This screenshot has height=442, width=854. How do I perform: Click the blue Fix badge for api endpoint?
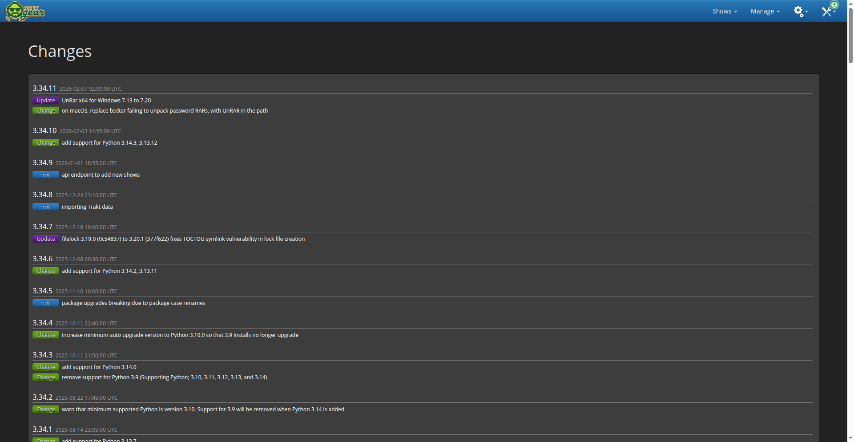pyautogui.click(x=46, y=175)
